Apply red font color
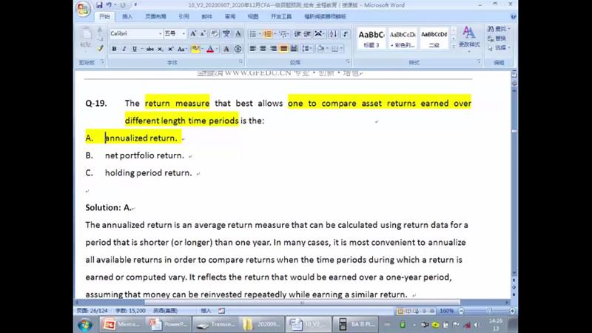The image size is (592, 333). pyautogui.click(x=210, y=49)
